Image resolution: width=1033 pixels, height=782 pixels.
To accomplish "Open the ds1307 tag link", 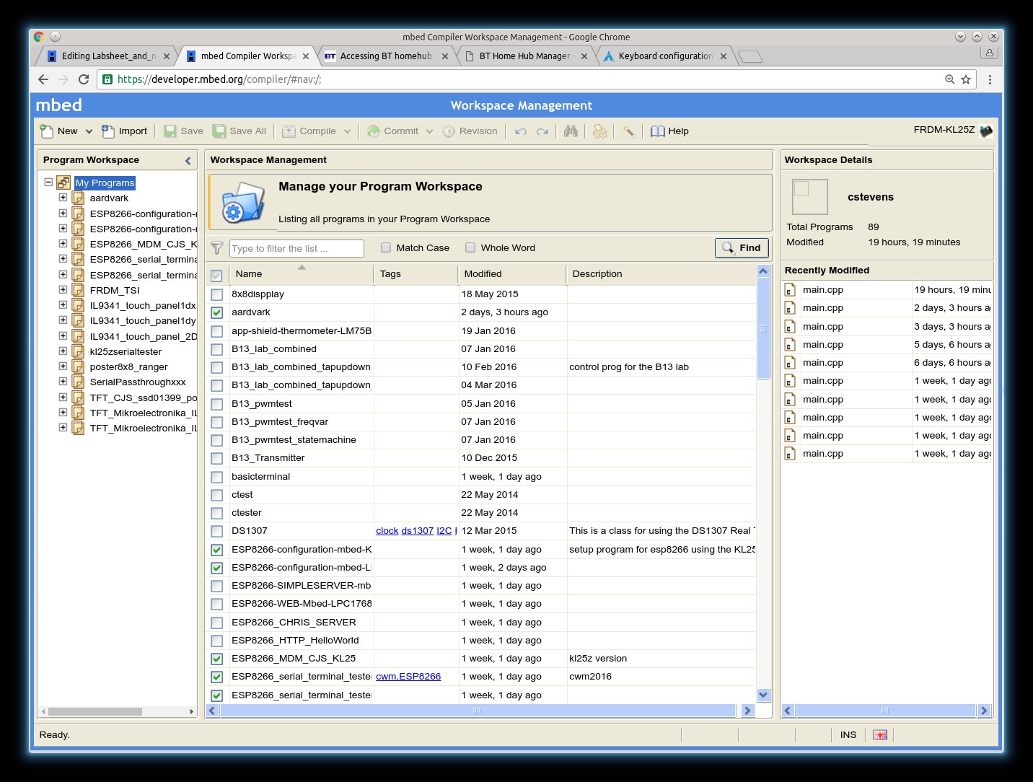I will click(417, 531).
